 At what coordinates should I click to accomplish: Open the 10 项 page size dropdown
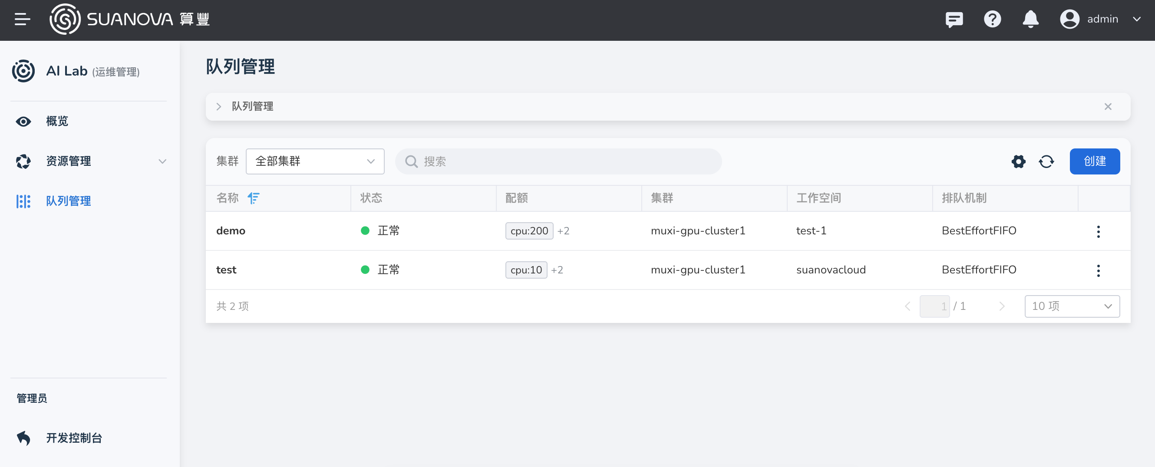[1072, 306]
